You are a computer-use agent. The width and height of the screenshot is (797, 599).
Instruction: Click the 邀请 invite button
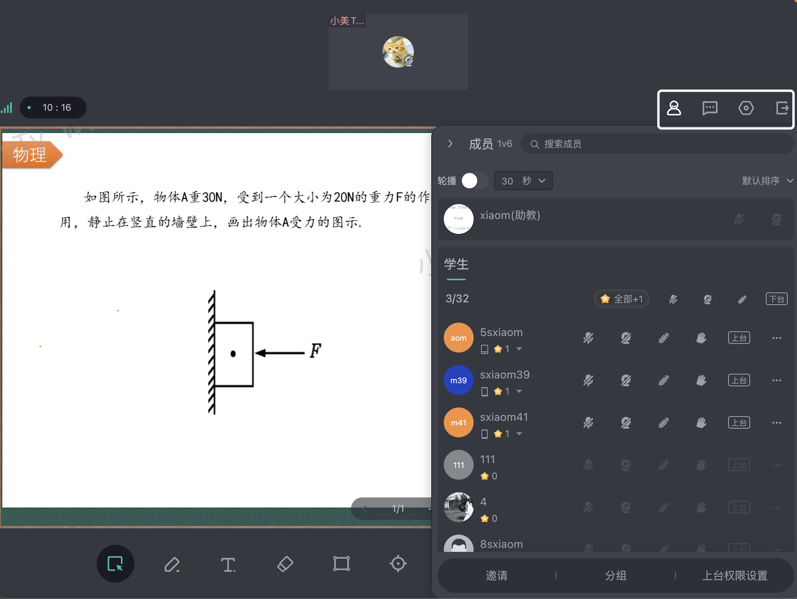[497, 575]
